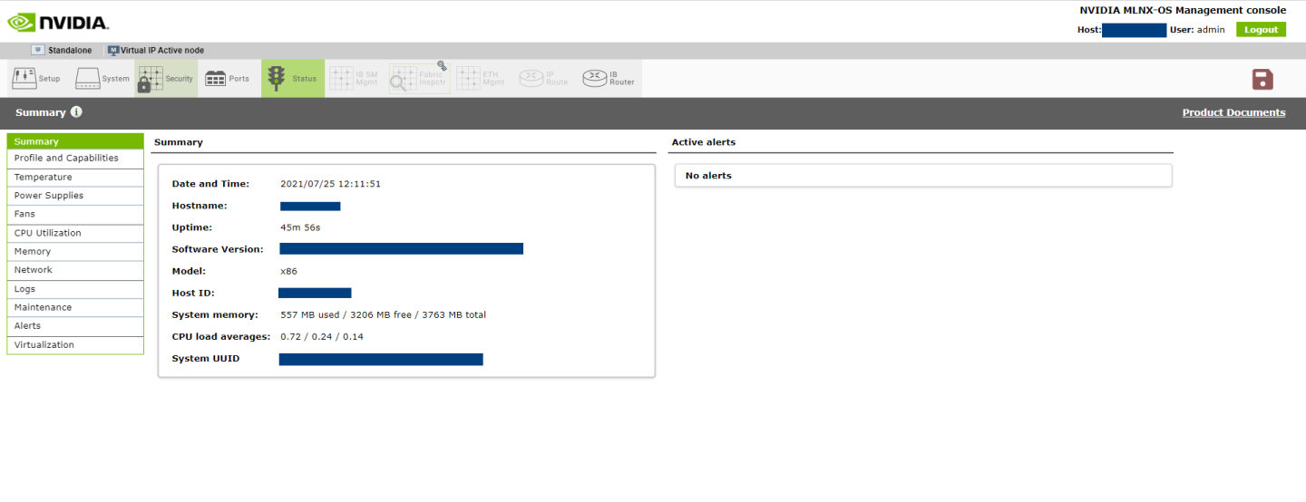Open the Product Documents link

tap(1233, 112)
